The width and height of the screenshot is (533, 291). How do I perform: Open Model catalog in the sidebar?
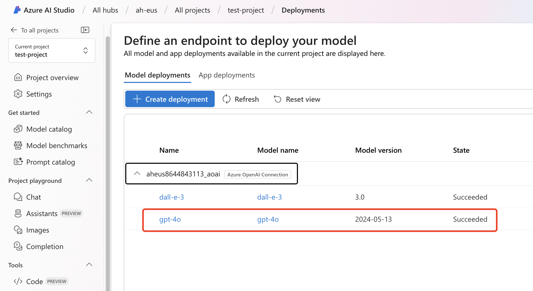49,129
